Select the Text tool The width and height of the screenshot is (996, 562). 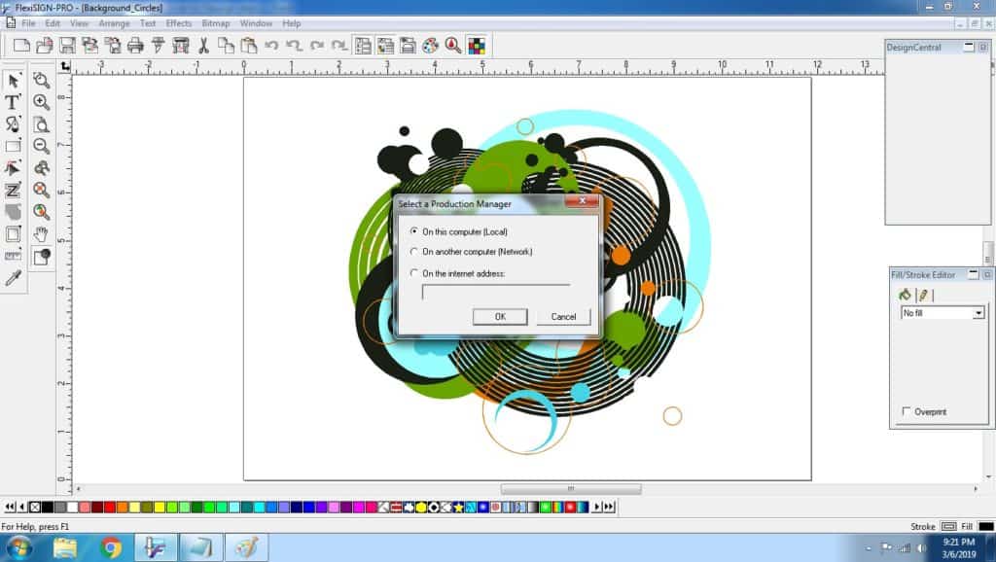point(13,101)
